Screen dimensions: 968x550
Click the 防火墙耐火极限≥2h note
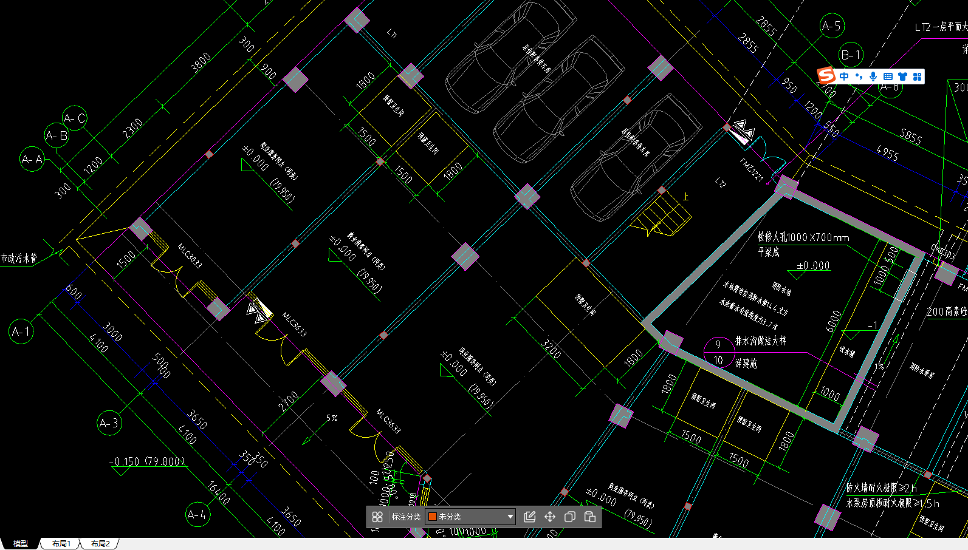pyautogui.click(x=882, y=487)
